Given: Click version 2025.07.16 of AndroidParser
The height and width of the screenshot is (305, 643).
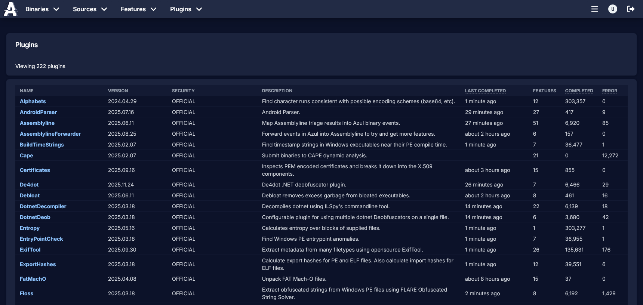Looking at the screenshot, I should [x=121, y=112].
